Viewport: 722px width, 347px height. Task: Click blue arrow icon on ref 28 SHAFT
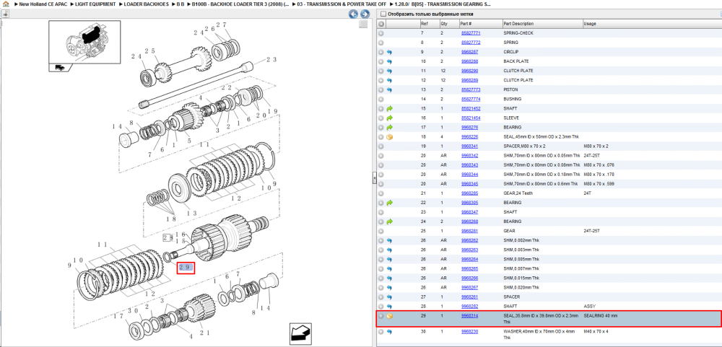pos(390,306)
